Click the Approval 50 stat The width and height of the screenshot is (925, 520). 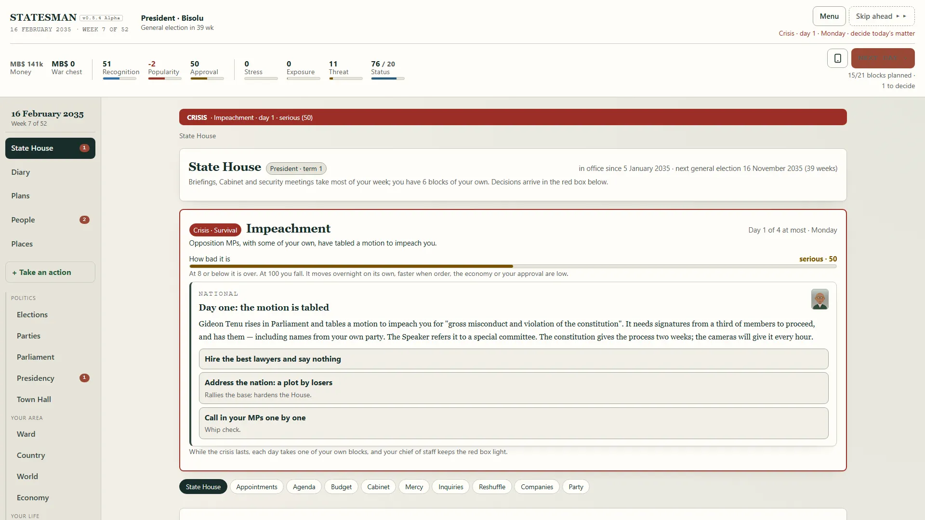click(207, 70)
